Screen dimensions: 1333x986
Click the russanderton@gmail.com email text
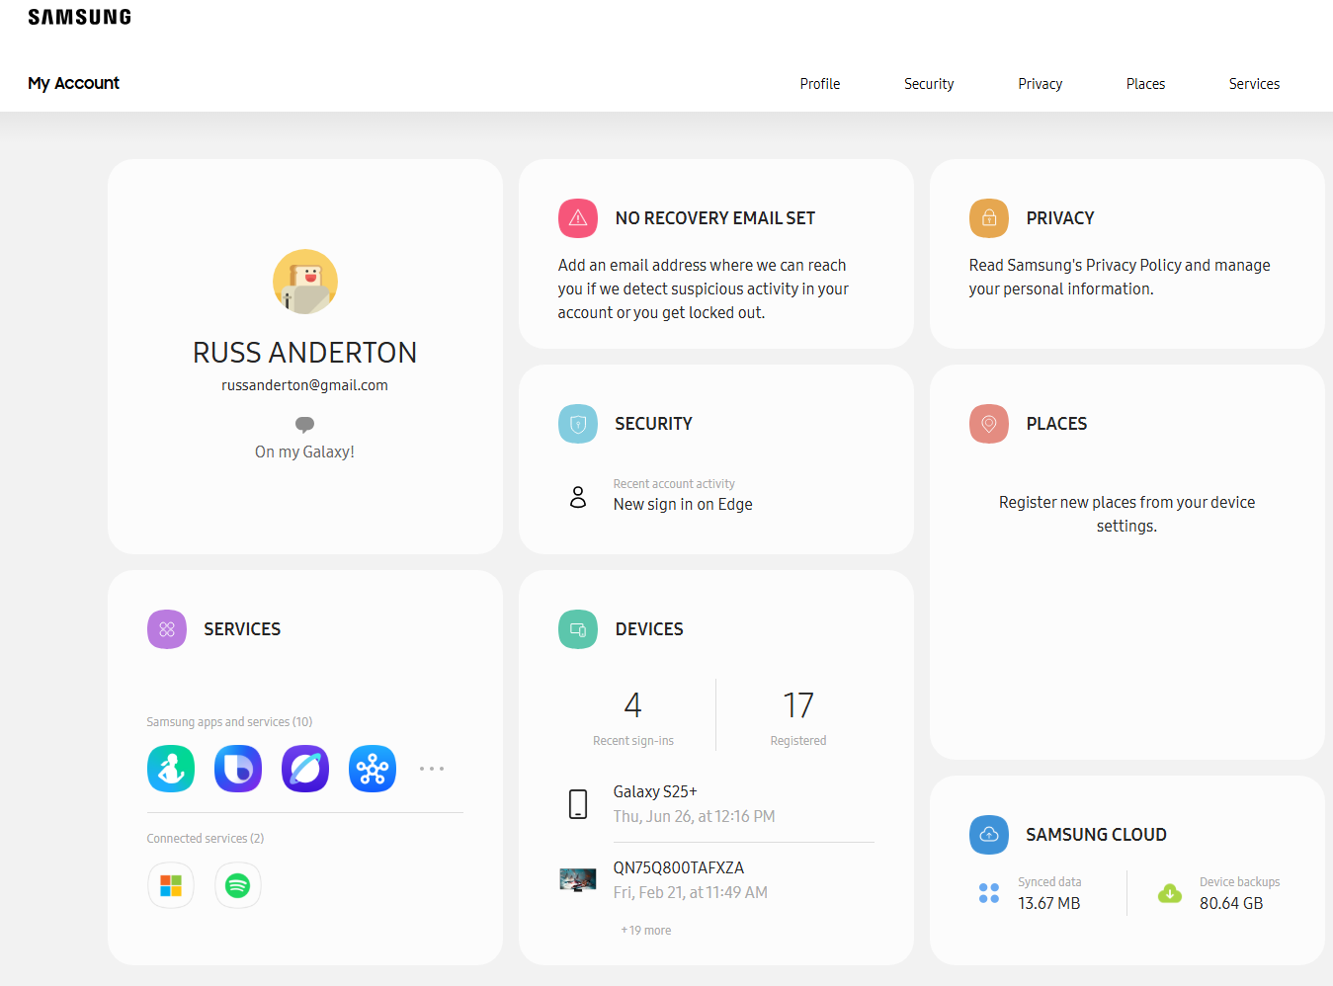tap(305, 385)
